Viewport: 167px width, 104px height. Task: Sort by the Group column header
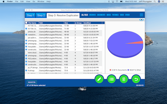click(78, 23)
